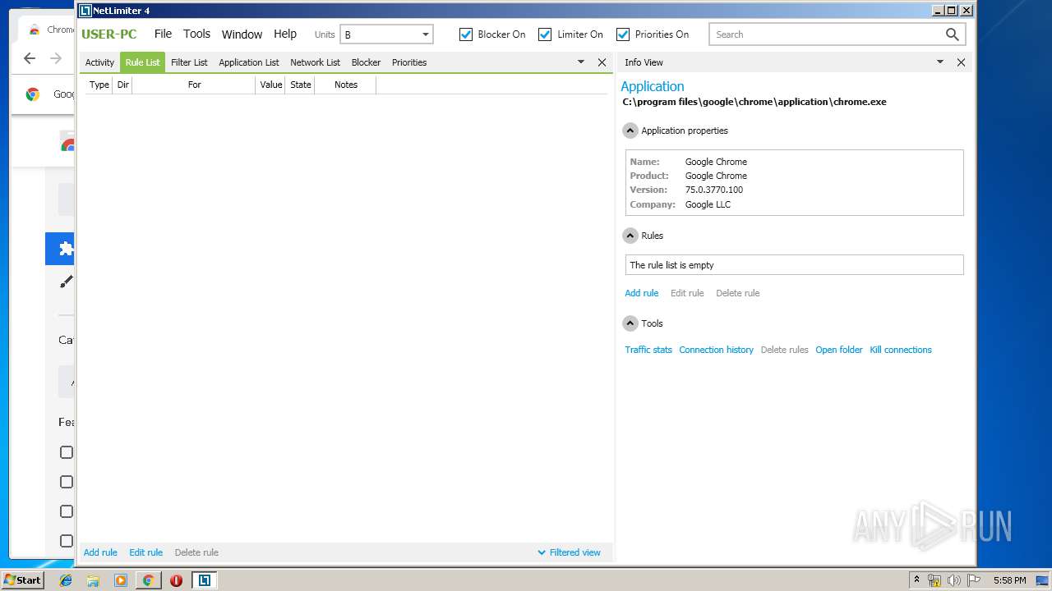Toggle the Priorities On checkbox
Viewport: 1052px width, 591px height.
(623, 34)
